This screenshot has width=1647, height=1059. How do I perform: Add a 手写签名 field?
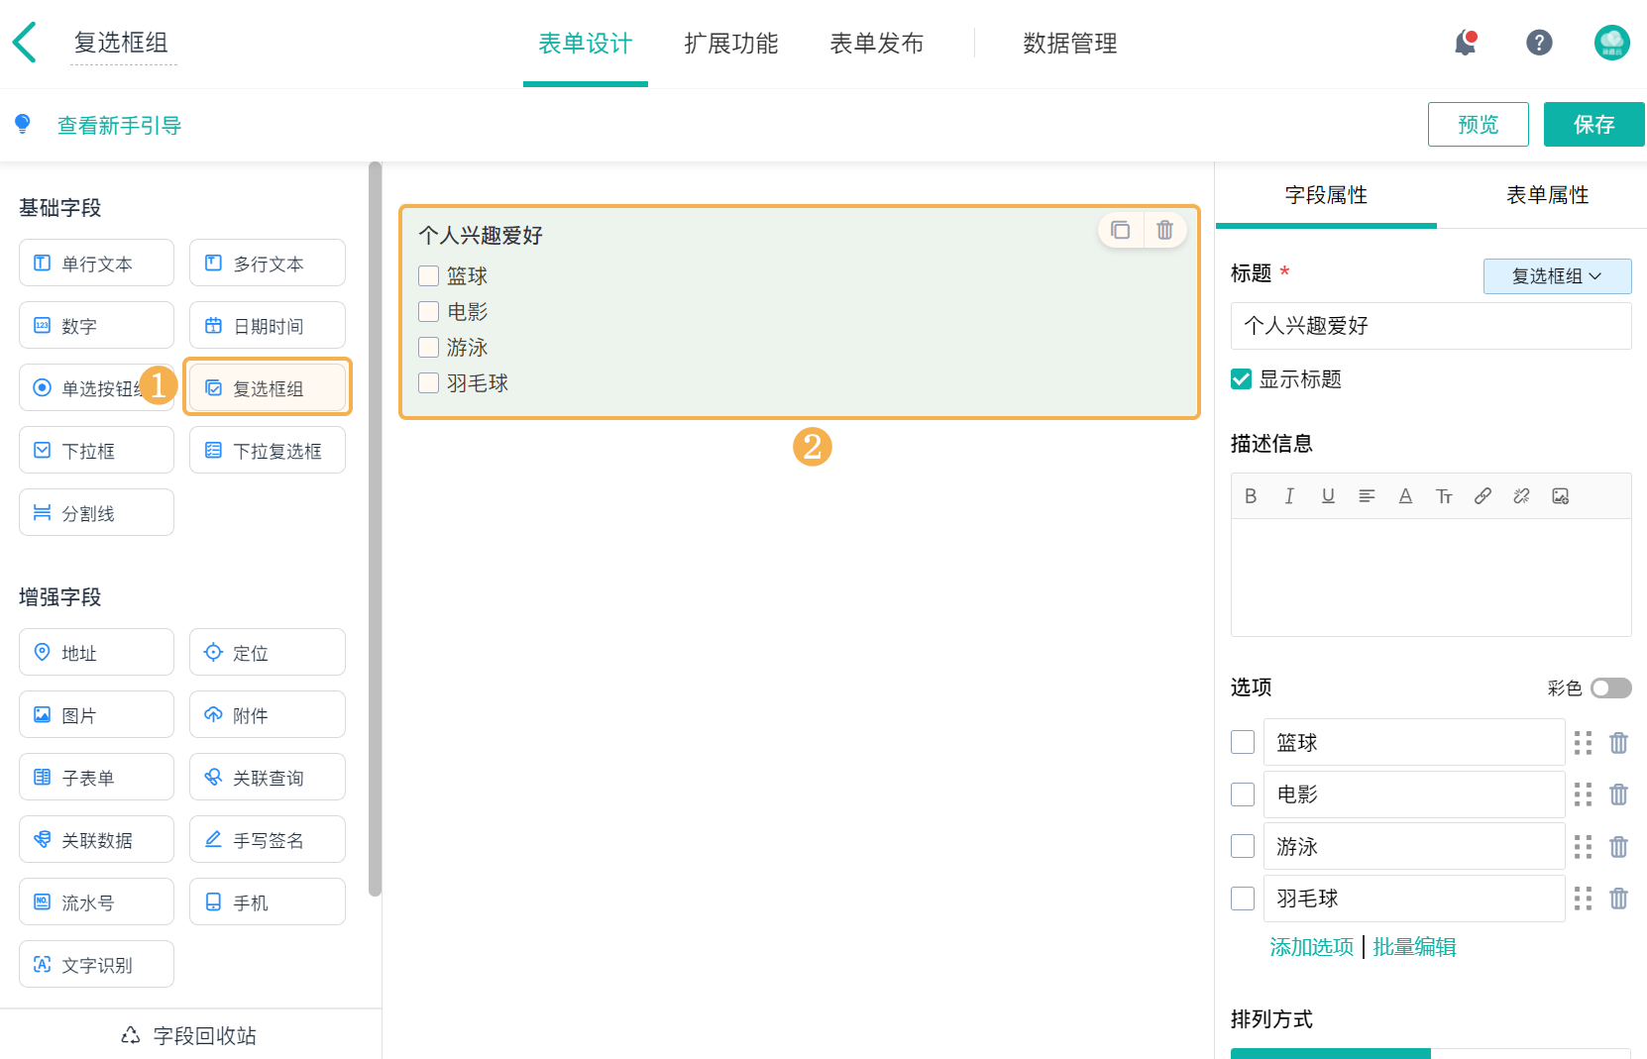(x=268, y=840)
